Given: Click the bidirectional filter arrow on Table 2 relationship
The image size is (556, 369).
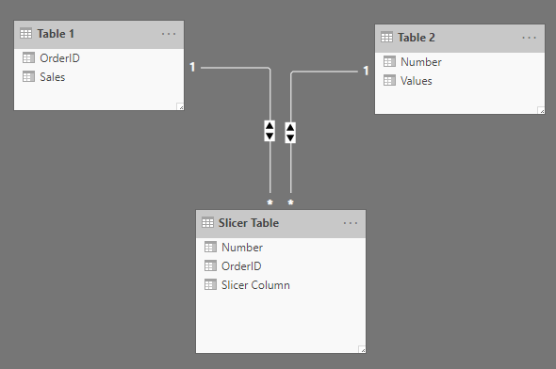Looking at the screenshot, I should pyautogui.click(x=290, y=133).
